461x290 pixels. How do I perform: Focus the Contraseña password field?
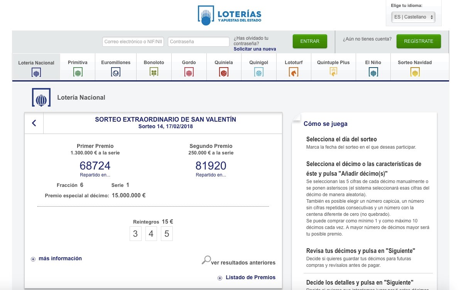point(198,42)
